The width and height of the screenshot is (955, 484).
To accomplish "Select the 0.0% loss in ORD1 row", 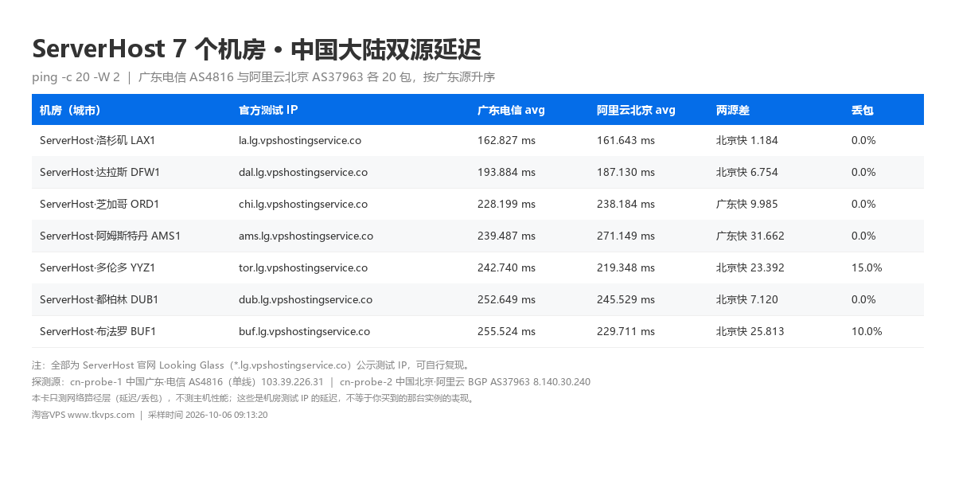I will coord(863,204).
